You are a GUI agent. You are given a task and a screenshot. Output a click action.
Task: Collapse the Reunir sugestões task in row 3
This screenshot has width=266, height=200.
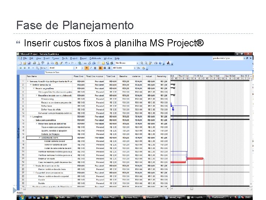coord(34,89)
